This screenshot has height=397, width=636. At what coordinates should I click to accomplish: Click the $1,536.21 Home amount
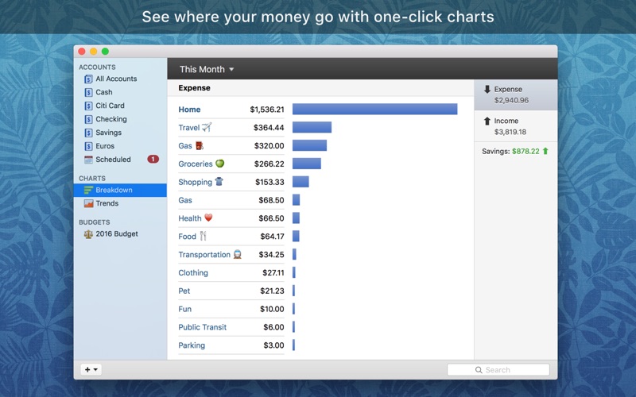coord(267,110)
